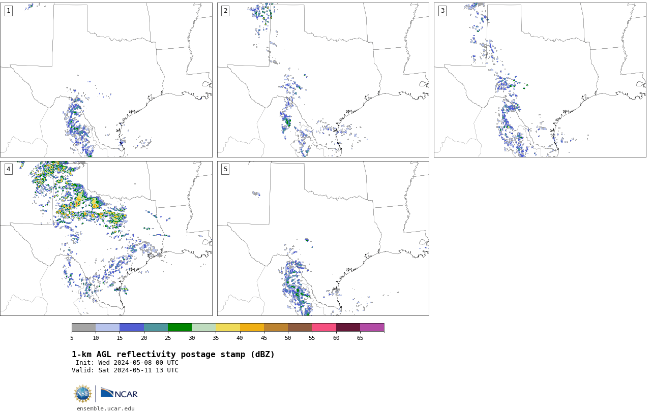The image size is (651, 414).
Task: Select the brown 50-55 dBZ swatch
Action: [300, 327]
